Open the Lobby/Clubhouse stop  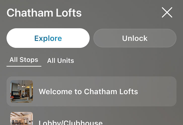(92, 118)
